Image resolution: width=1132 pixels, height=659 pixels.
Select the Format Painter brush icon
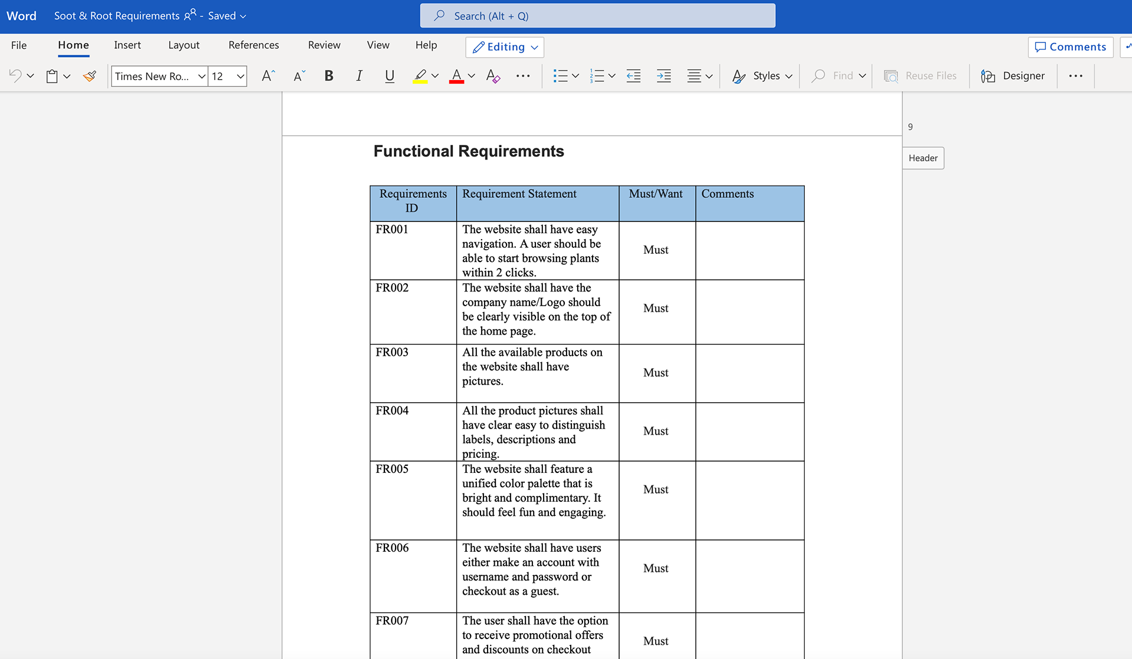coord(90,76)
